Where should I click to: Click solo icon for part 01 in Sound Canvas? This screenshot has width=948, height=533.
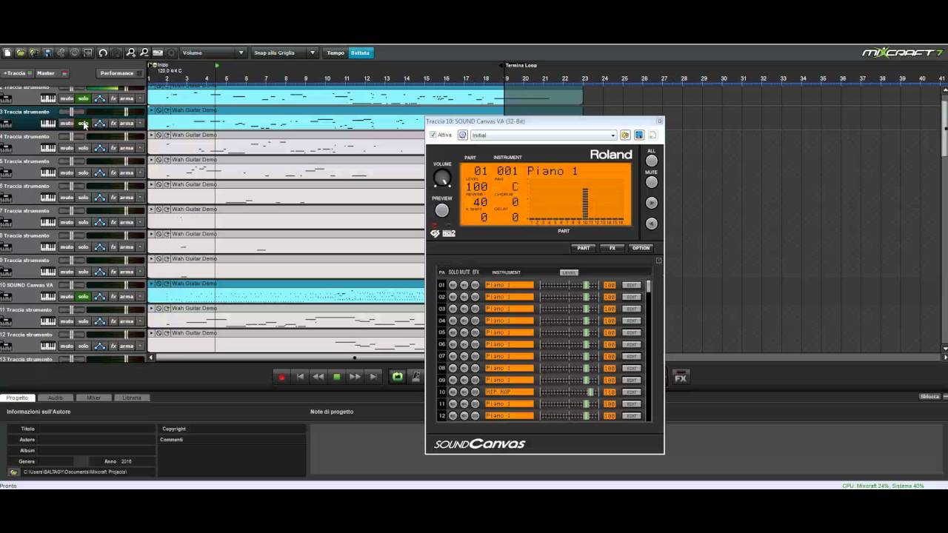point(453,285)
